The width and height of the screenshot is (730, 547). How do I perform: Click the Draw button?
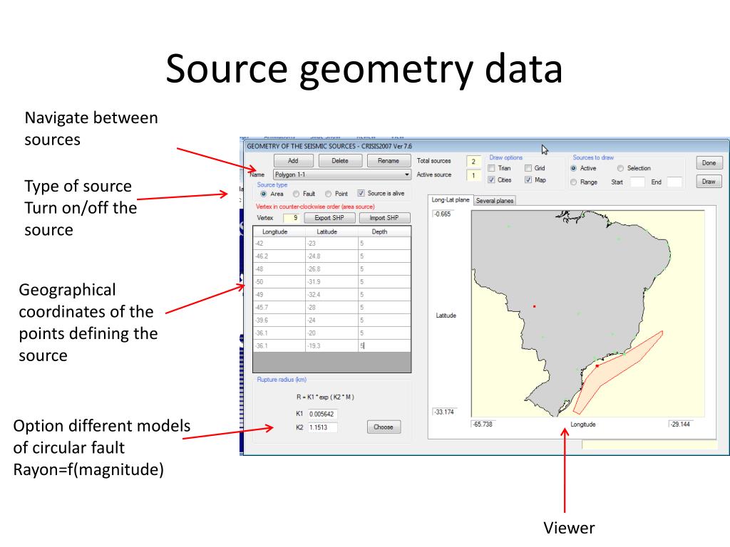pyautogui.click(x=709, y=182)
